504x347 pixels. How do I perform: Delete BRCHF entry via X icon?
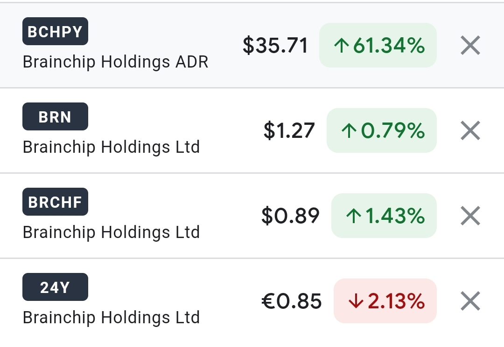point(470,216)
